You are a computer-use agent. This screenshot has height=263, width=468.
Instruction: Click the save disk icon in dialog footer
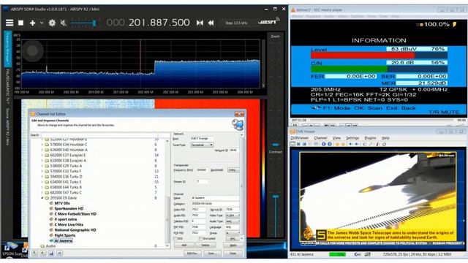click(51, 254)
